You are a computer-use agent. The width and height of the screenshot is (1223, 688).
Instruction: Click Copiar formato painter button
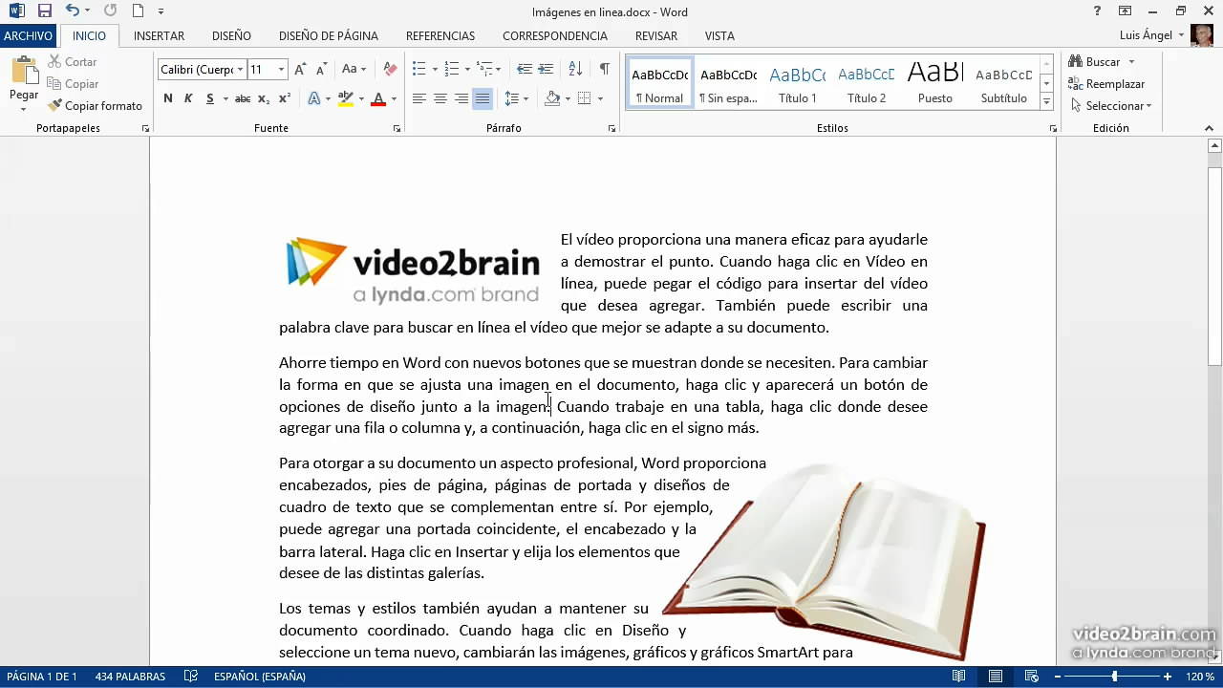point(95,106)
